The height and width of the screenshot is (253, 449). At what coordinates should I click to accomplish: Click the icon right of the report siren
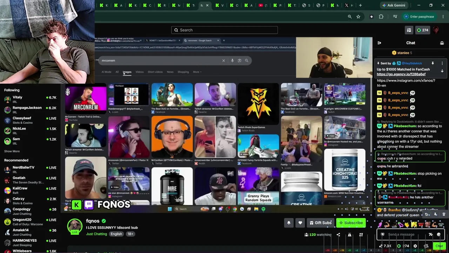[x=361, y=235]
